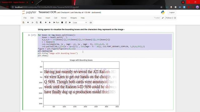200x112 pixels.
Task: Open the File menu
Action: [25, 18]
